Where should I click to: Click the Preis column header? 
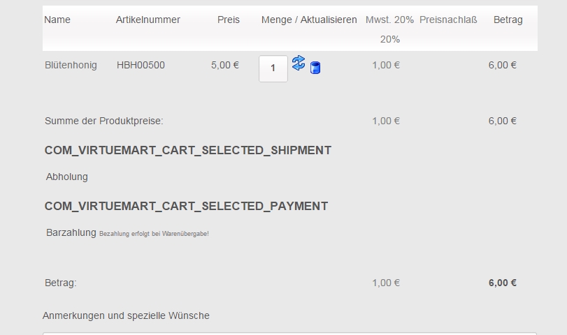pyautogui.click(x=228, y=20)
